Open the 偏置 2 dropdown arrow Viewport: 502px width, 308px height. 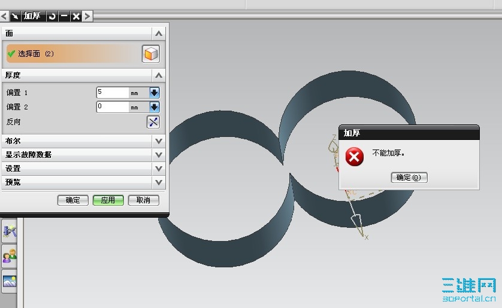click(155, 106)
